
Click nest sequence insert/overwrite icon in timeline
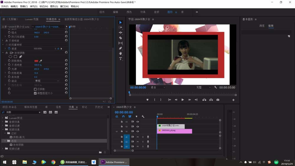[117, 116]
